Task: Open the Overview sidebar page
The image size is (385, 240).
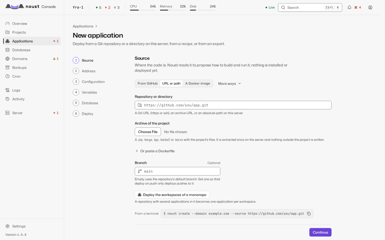Action: [32, 23]
